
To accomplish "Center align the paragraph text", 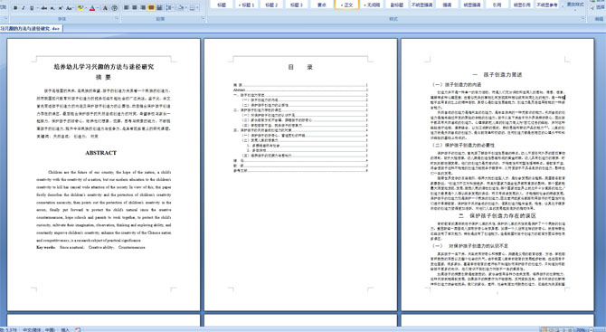I will click(x=135, y=8).
